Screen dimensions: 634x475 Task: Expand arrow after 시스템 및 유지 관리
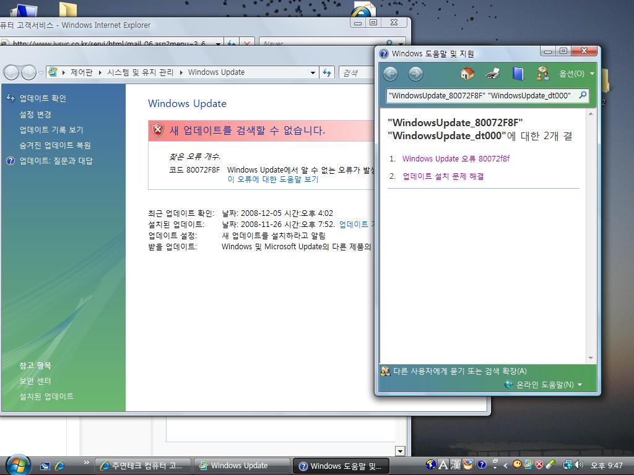[x=181, y=73]
